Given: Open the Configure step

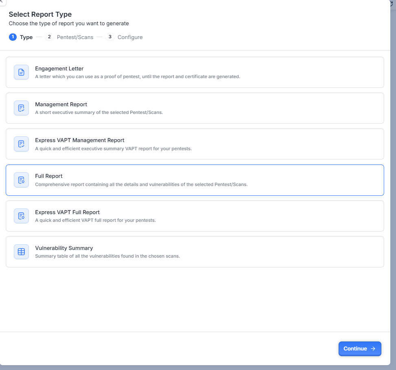Looking at the screenshot, I should pyautogui.click(x=130, y=37).
